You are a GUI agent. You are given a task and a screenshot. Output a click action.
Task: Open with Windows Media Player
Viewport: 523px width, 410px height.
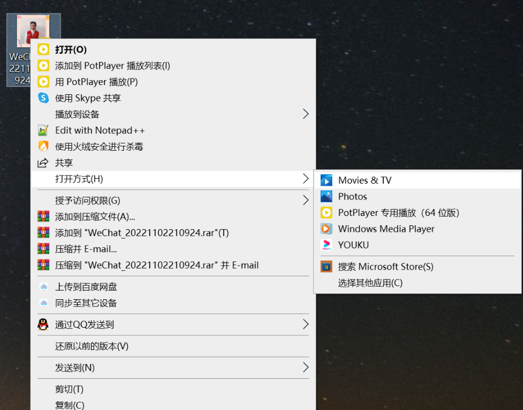click(417, 229)
